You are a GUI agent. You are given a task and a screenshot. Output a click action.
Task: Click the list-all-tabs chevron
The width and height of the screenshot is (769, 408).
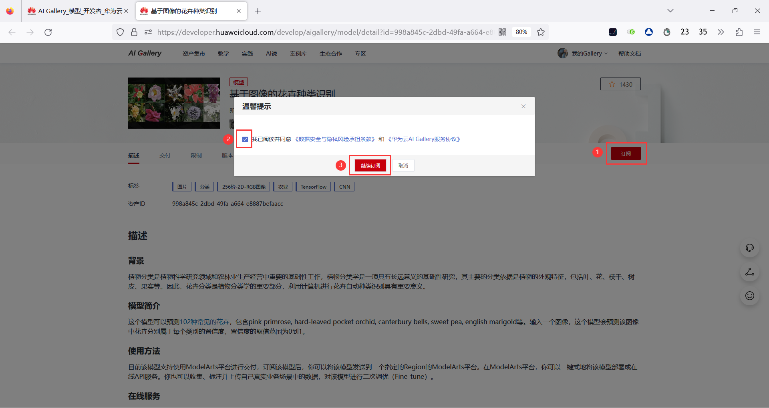click(670, 11)
